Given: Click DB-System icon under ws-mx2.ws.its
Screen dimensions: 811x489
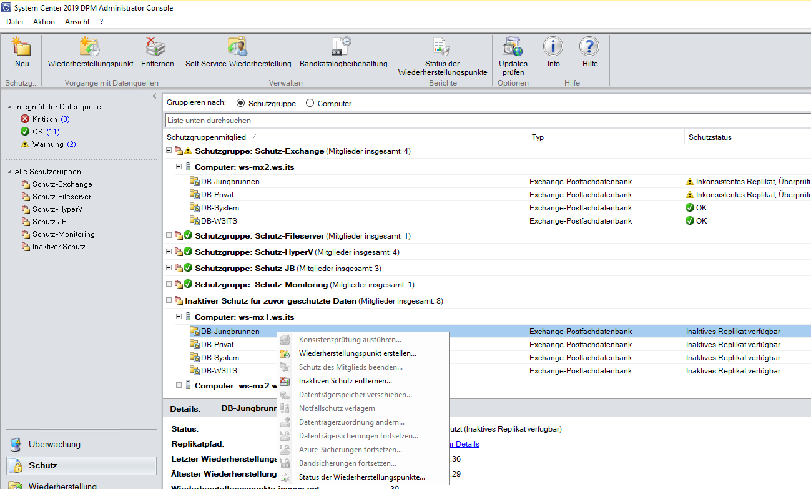Looking at the screenshot, I should [194, 208].
